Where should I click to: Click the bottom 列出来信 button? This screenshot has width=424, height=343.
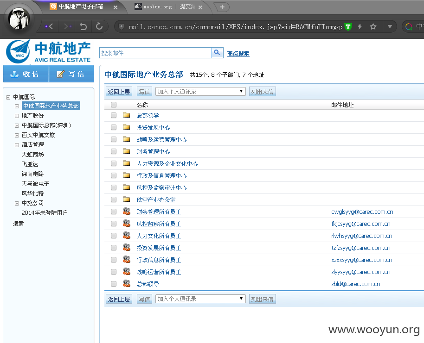(262, 299)
